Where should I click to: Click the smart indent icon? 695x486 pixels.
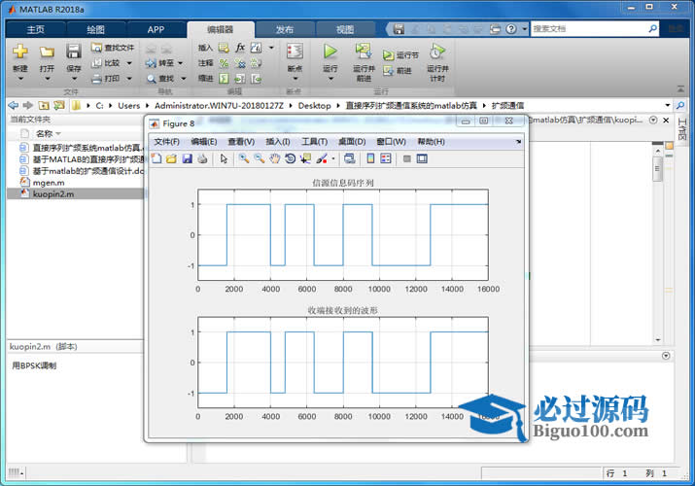pyautogui.click(x=225, y=79)
